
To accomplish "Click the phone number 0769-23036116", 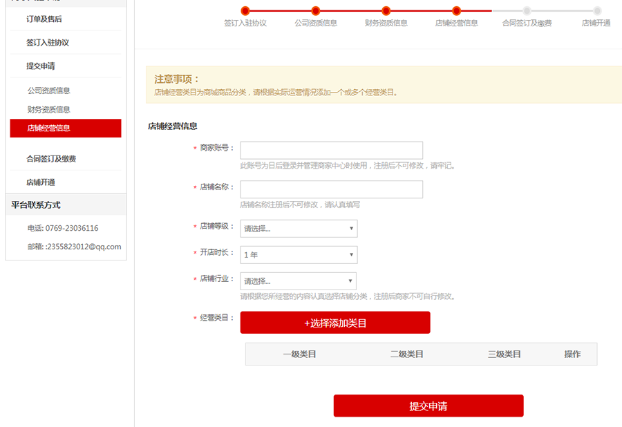I will tap(72, 228).
